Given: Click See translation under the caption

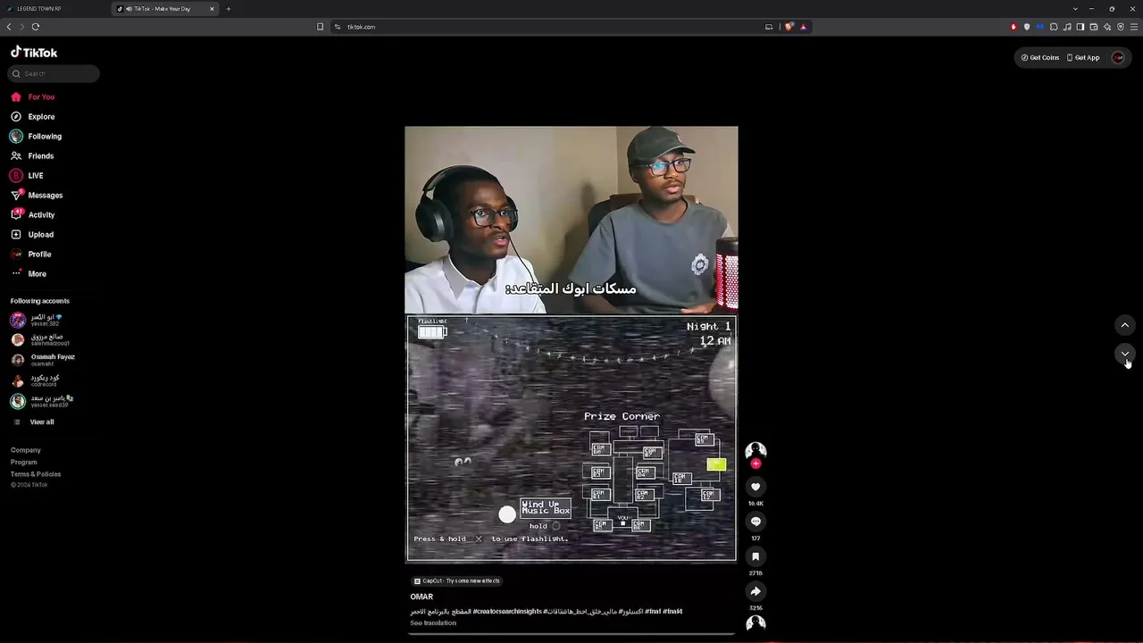Looking at the screenshot, I should click(433, 622).
